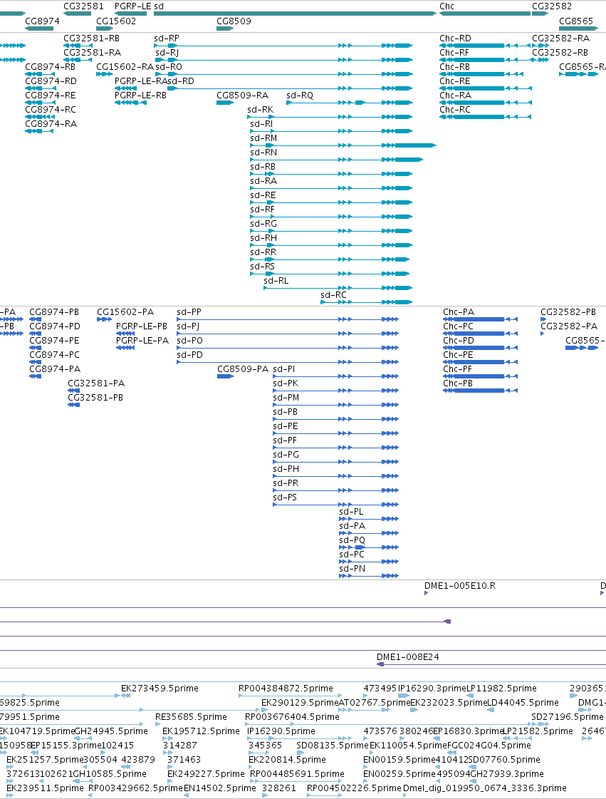606x799 pixels.
Task: Select the CG15602 gene label
Action: (116, 21)
